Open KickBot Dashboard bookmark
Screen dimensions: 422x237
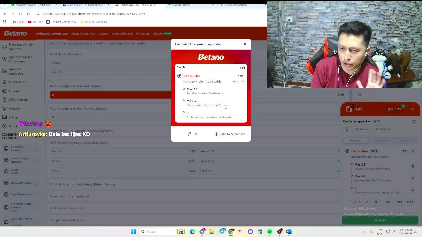pyautogui.click(x=94, y=22)
